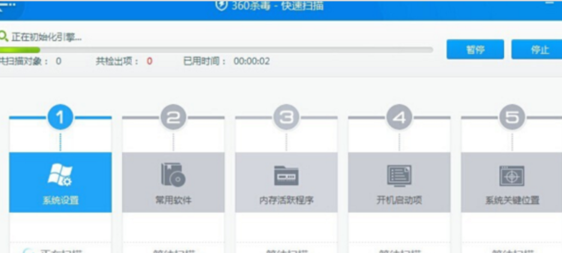Click the 360 shield icon in title bar
The width and height of the screenshot is (562, 253).
coord(221,5)
